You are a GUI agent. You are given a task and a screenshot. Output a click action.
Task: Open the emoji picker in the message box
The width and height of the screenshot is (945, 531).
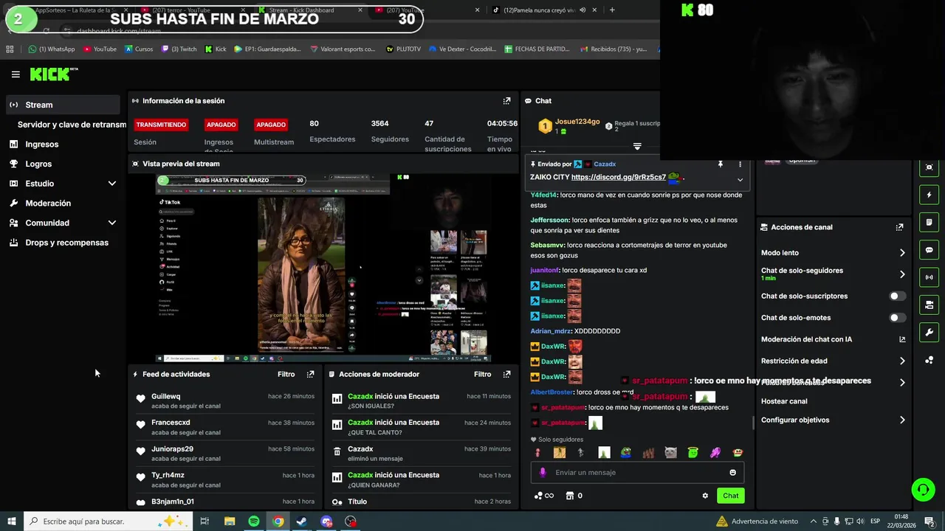pos(732,473)
